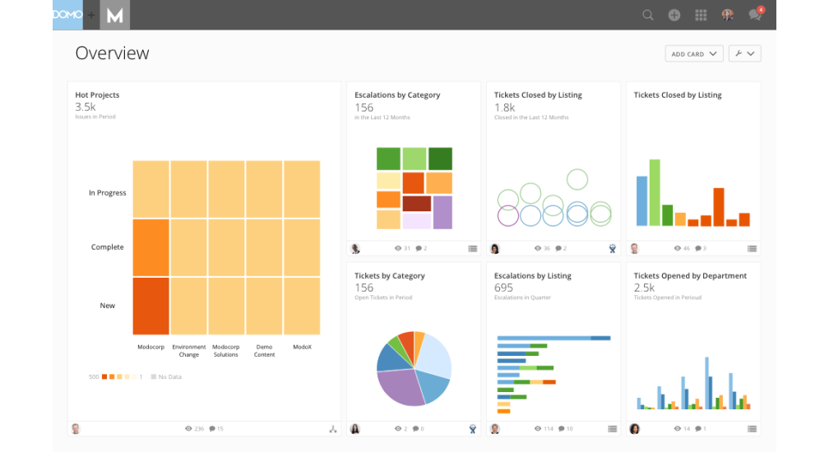829x452 pixels.
Task: Click list icon on Escalations by Category card
Action: click(473, 248)
